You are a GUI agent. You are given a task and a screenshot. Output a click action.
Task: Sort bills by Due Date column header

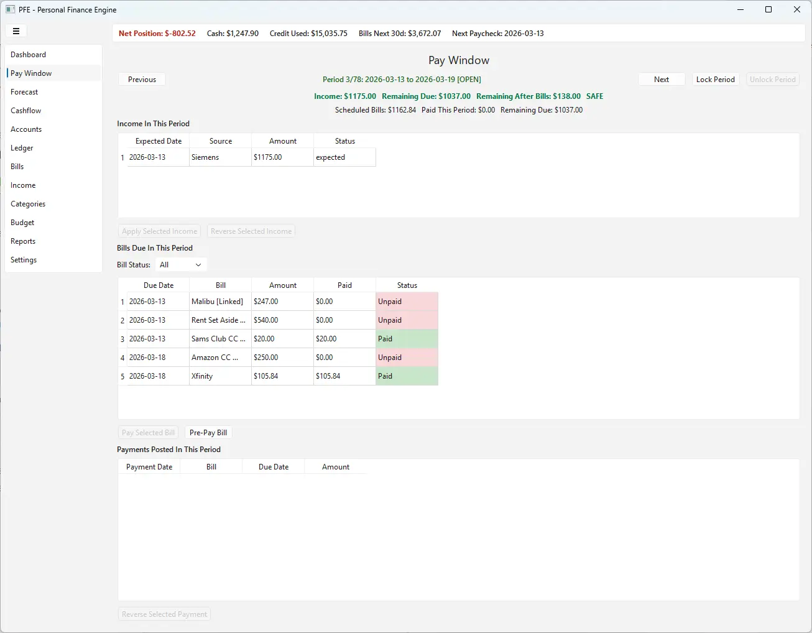click(159, 285)
